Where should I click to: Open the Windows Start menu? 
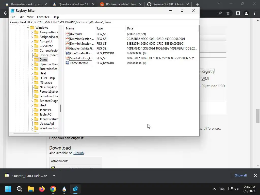pos(8,189)
